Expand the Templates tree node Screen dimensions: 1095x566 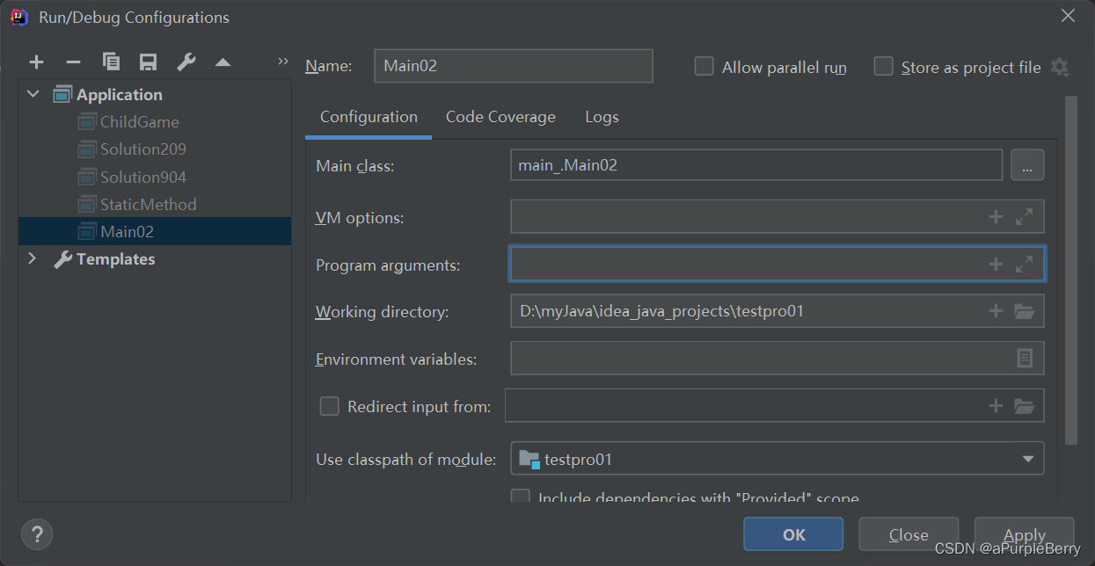(33, 258)
